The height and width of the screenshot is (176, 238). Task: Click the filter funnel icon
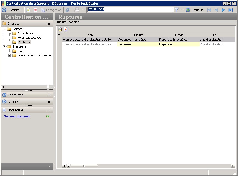point(176,10)
